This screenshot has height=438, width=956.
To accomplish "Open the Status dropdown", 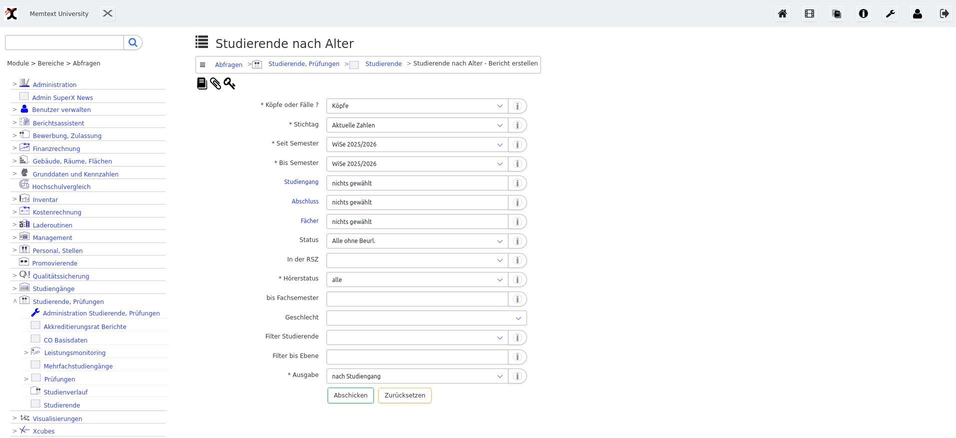I will [417, 241].
